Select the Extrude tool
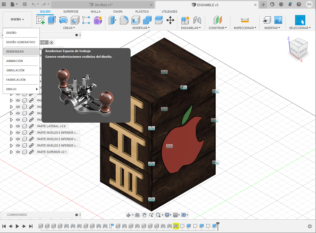This screenshot has width=316, height=233. pyautogui.click(x=52, y=20)
